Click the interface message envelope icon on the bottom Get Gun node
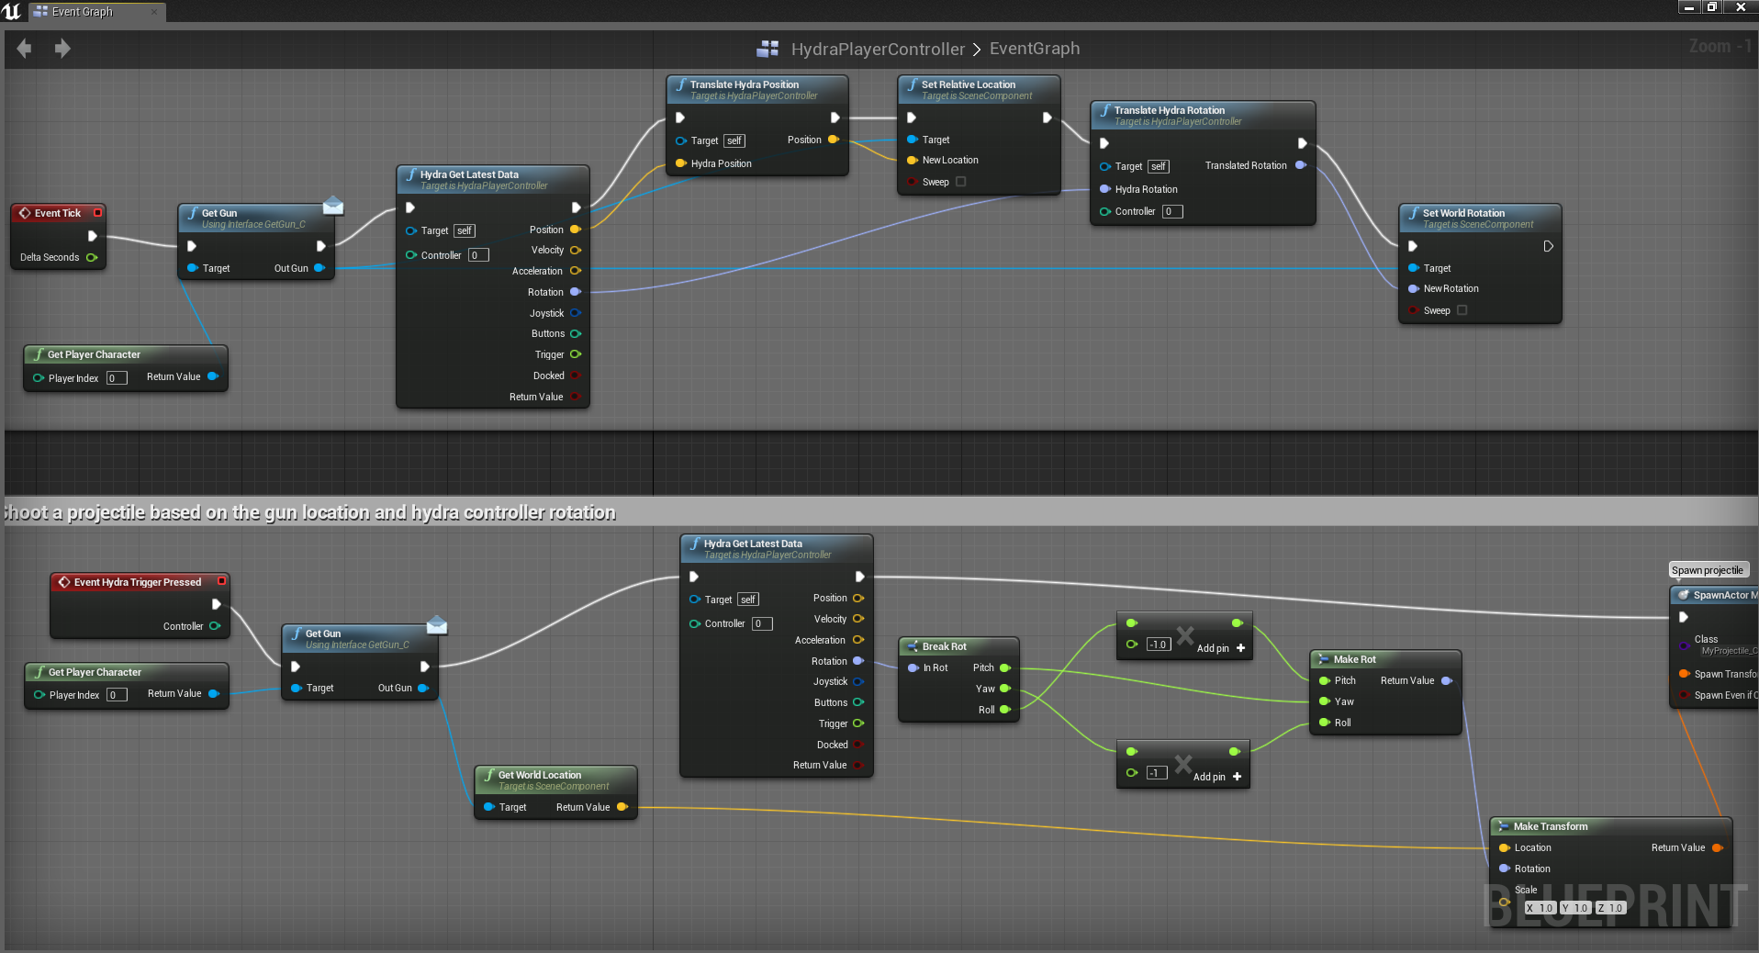The width and height of the screenshot is (1759, 953). 437,626
